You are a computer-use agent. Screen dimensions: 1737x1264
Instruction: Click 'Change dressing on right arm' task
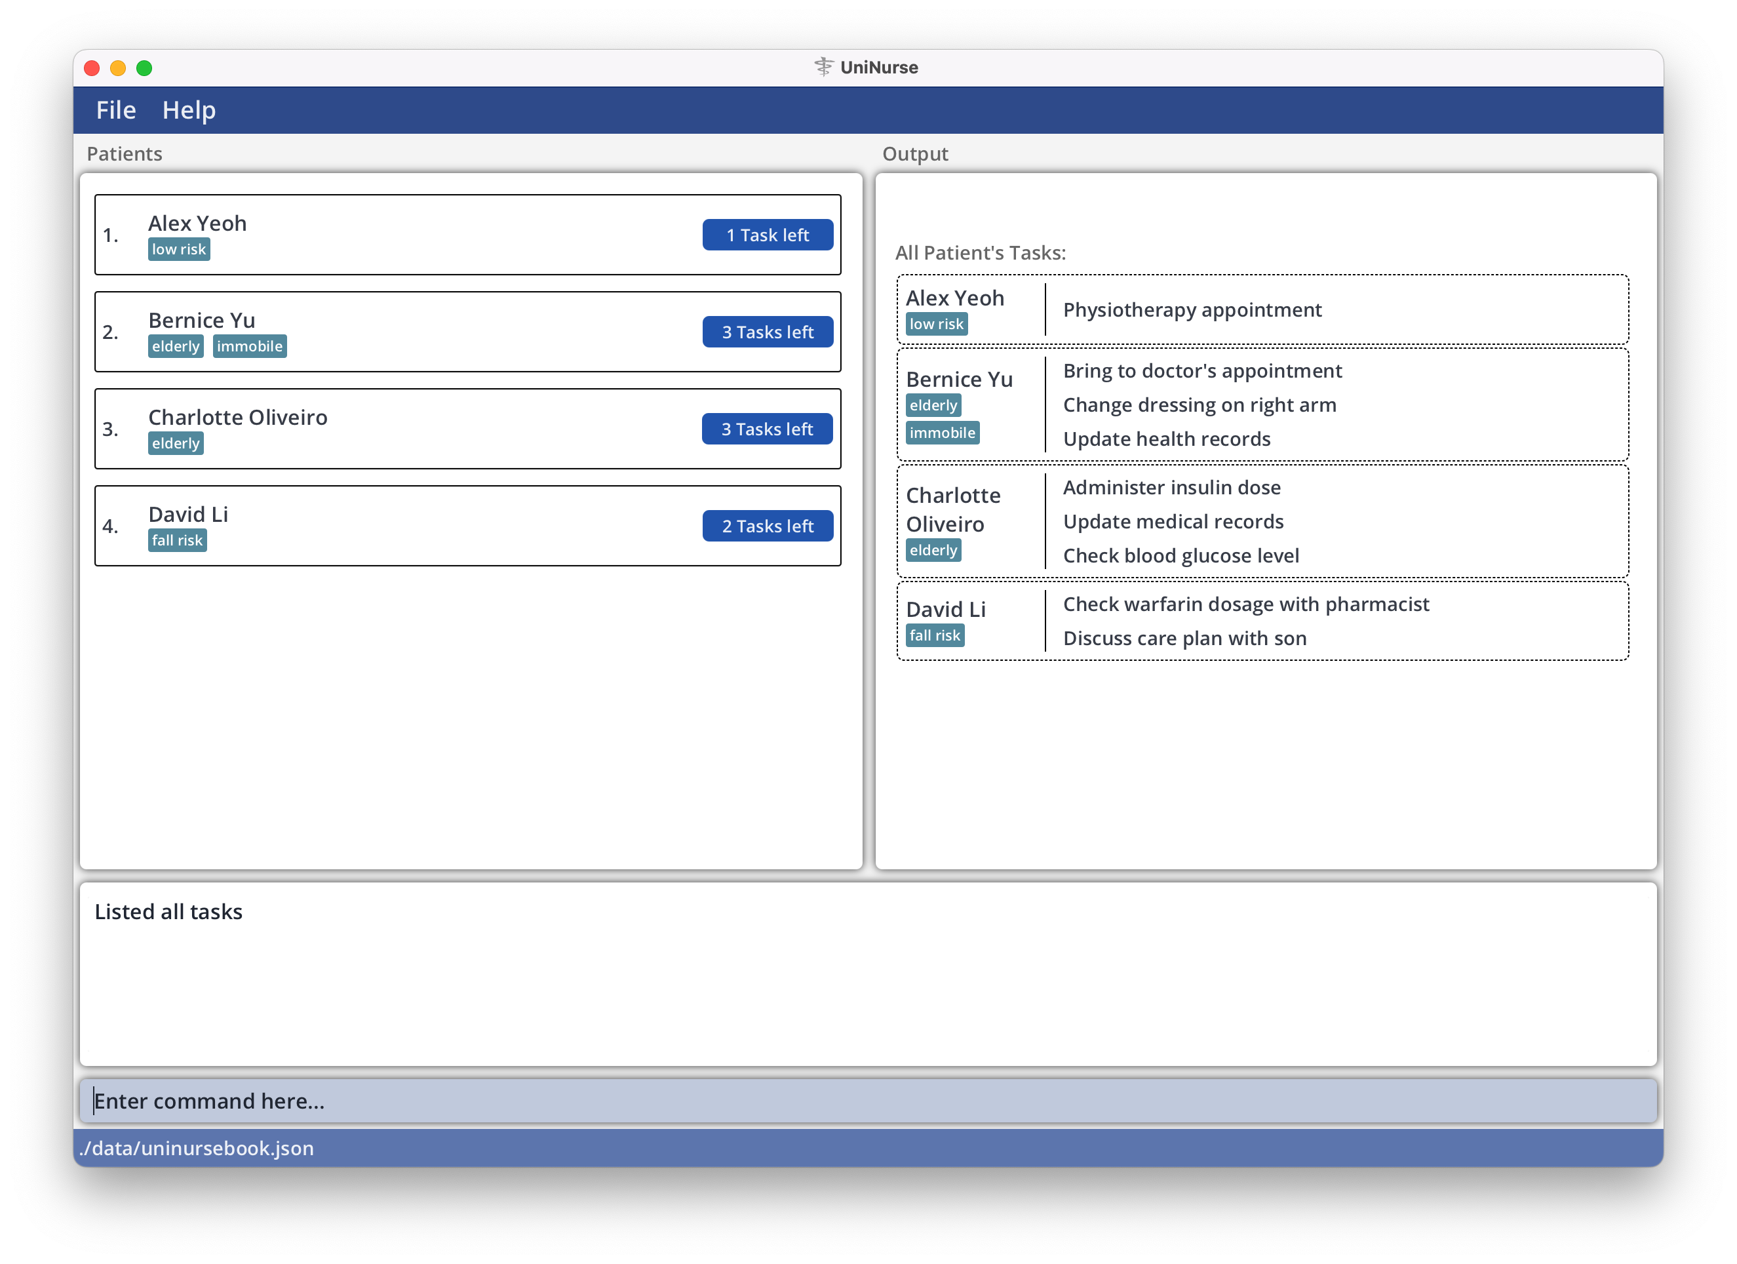1200,405
